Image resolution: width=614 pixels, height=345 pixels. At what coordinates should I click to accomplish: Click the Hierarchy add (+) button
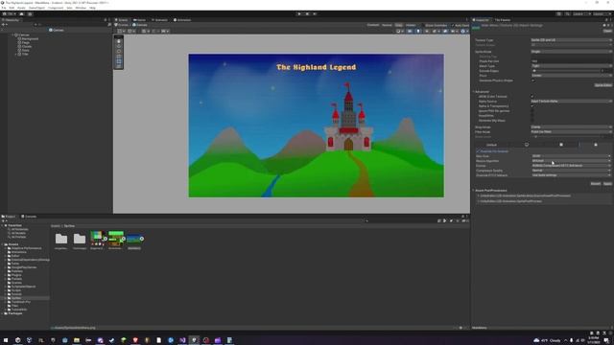tap(3, 24)
